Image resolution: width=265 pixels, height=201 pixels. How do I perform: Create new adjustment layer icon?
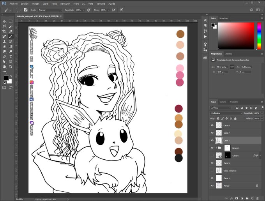pyautogui.click(x=242, y=198)
